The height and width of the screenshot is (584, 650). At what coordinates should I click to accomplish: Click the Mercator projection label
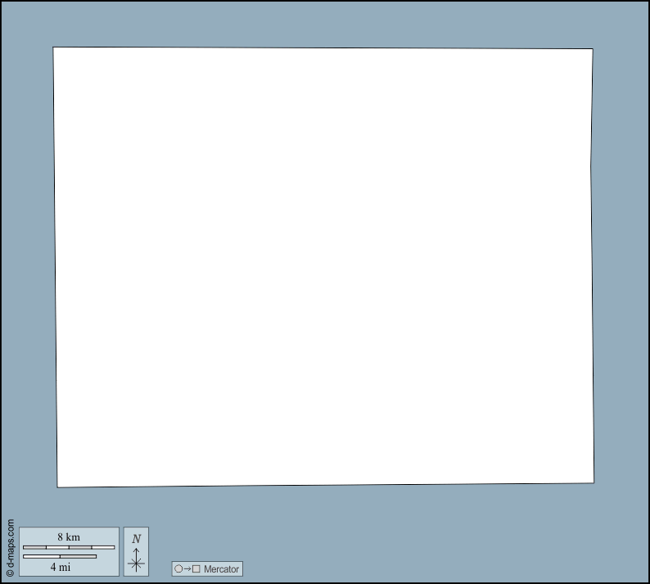(x=221, y=569)
